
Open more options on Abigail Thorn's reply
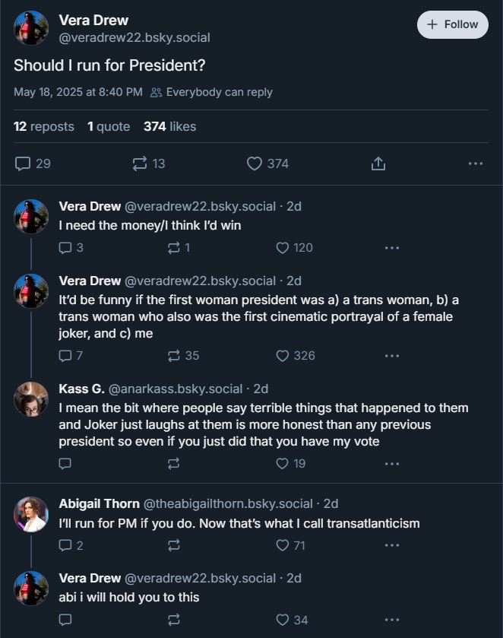pyautogui.click(x=392, y=545)
